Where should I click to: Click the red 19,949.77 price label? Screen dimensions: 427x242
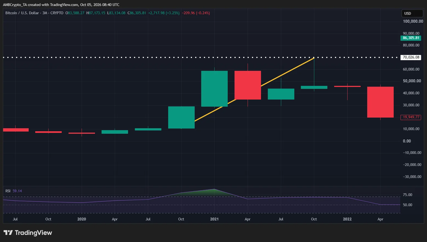(411, 117)
